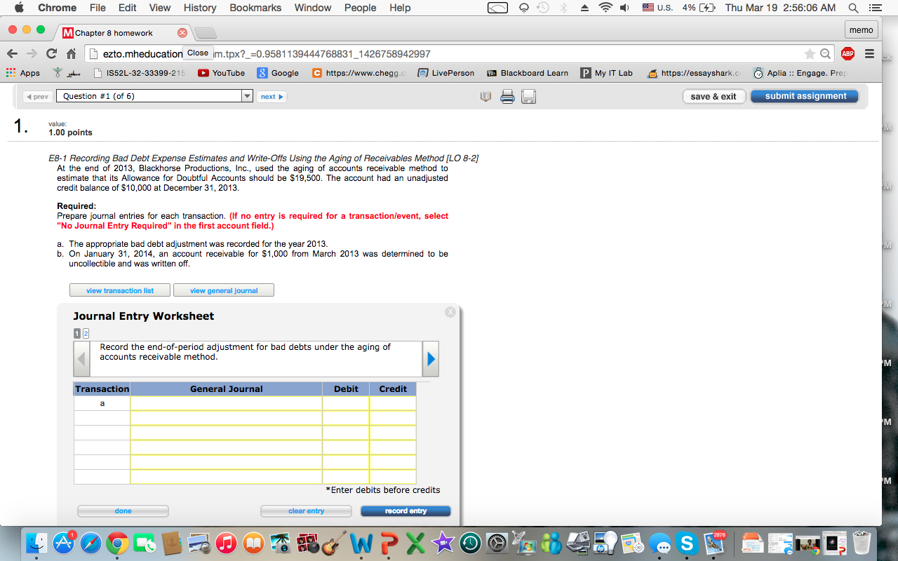Open the History menu

(200, 8)
